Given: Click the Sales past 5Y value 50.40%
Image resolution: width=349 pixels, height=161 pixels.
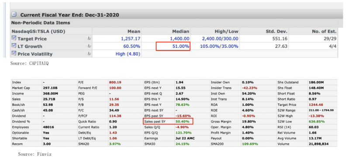Looking at the screenshot, I should tap(183, 121).
